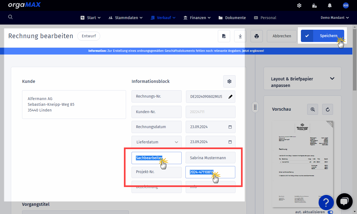The image size is (357, 214).
Task: Click the Sachbearbeiter label field
Action: [156, 158]
